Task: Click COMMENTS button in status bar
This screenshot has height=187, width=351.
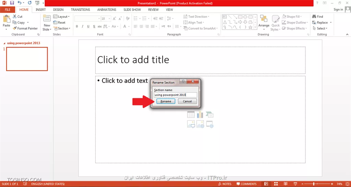Action: pos(246,184)
